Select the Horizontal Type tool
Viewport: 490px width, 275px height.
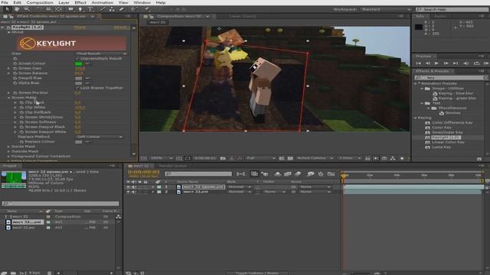pyautogui.click(x=90, y=9)
